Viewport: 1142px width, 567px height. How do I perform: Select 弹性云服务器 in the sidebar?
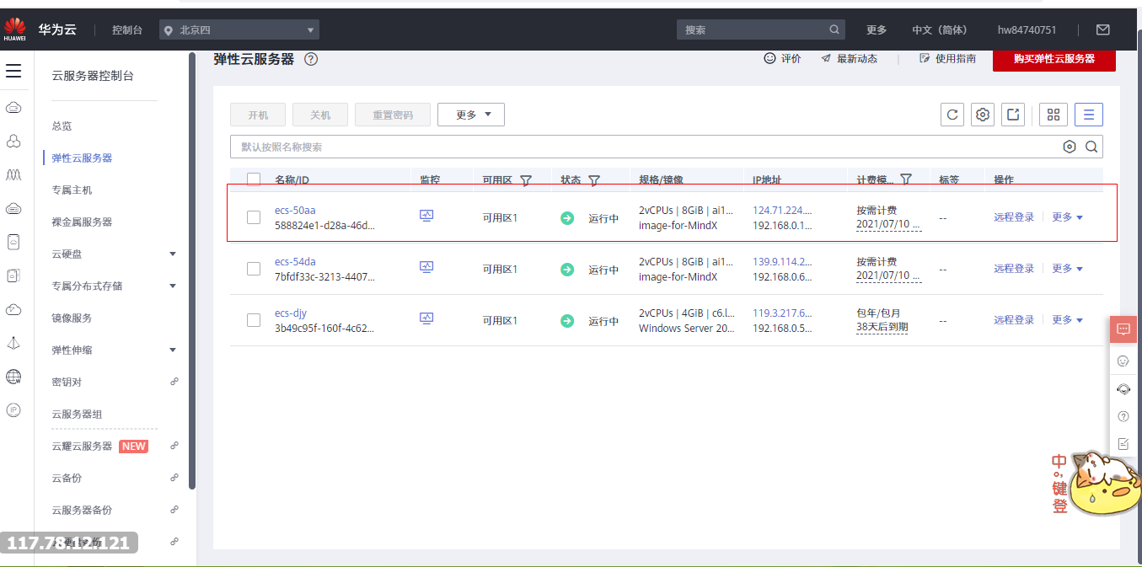click(x=82, y=158)
